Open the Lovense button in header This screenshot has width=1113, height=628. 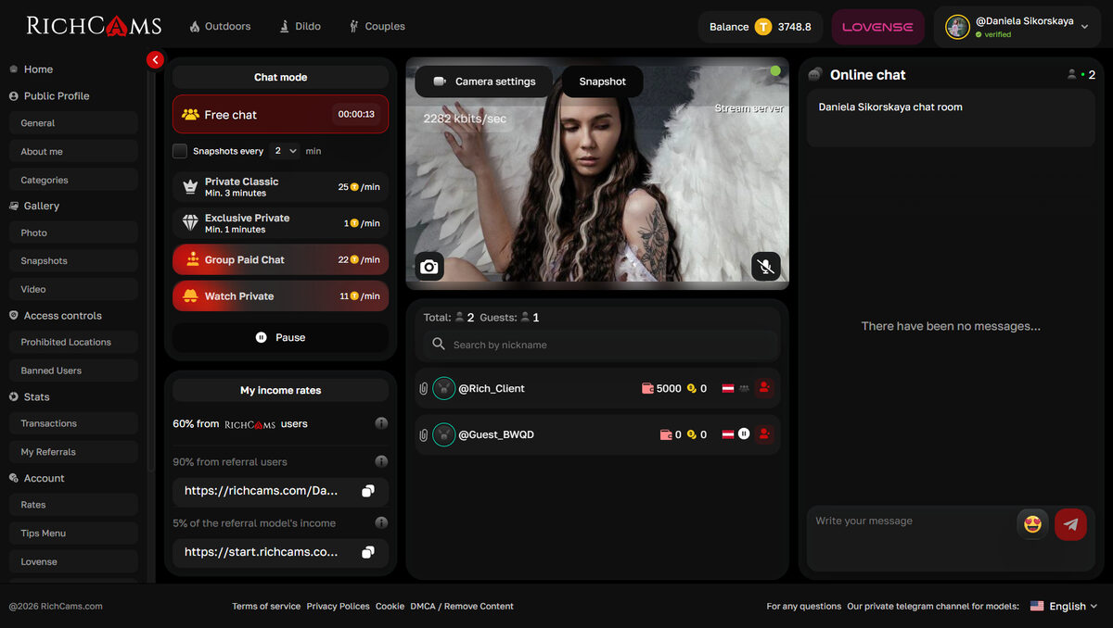click(x=877, y=27)
